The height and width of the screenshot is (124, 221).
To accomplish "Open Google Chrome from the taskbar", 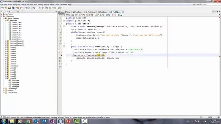I will click(x=28, y=121).
